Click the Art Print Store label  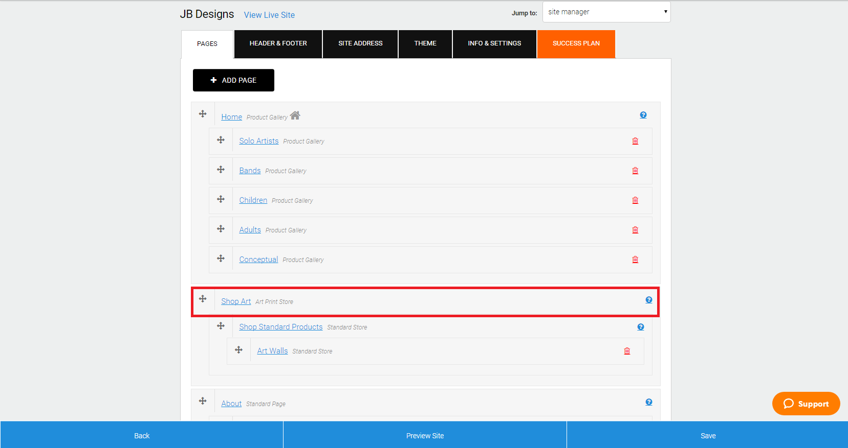(274, 302)
